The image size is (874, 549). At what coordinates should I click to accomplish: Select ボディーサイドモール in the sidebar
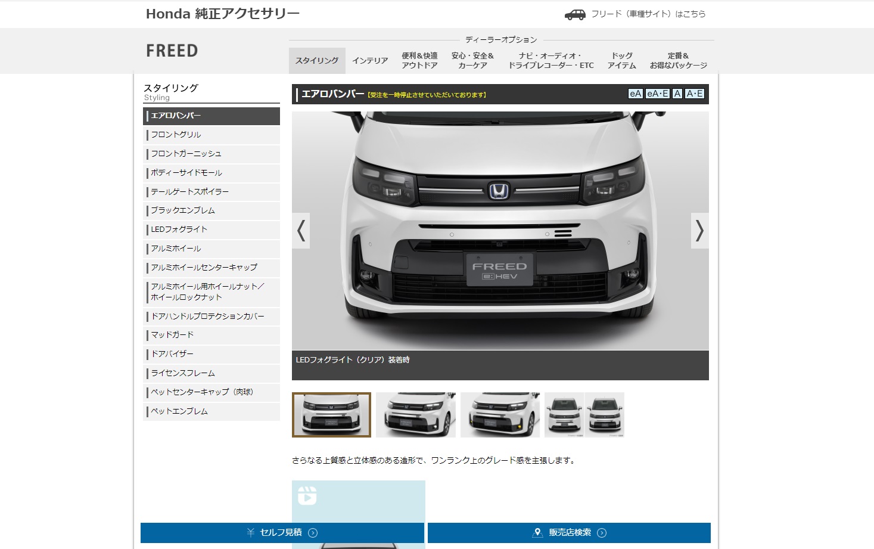tap(211, 173)
